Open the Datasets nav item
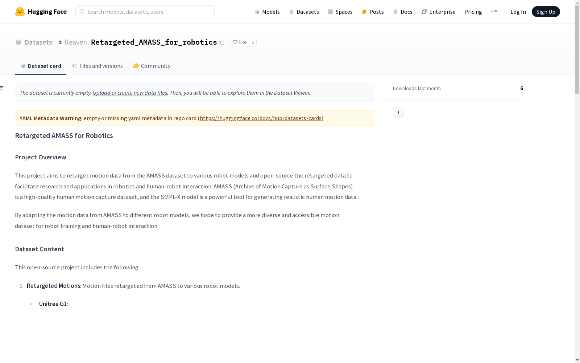The height and width of the screenshot is (363, 580). 304,12
